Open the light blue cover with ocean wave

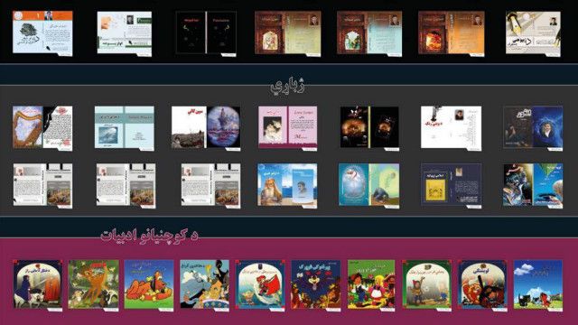(125, 128)
